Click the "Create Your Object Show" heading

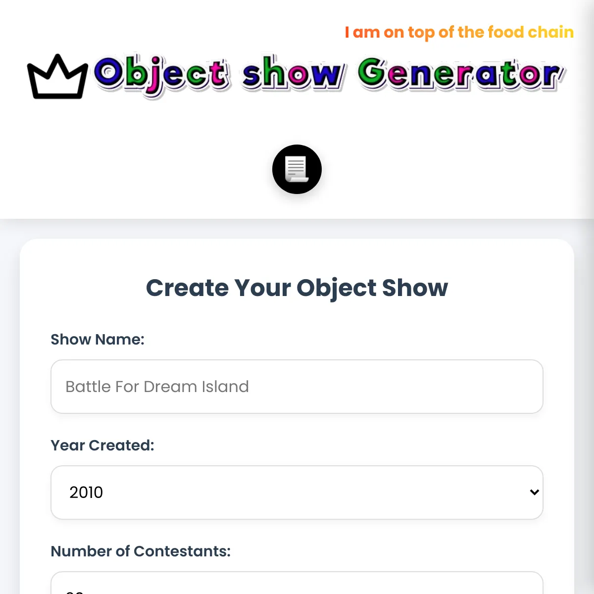[297, 288]
